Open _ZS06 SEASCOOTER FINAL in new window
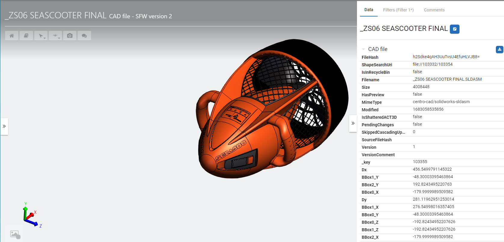 pos(454,29)
